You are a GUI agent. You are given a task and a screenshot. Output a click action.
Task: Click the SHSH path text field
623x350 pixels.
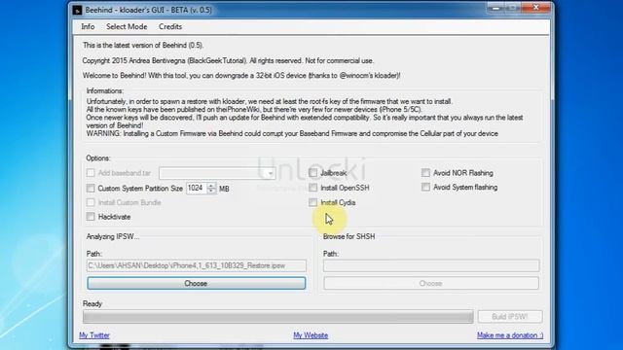click(x=431, y=265)
